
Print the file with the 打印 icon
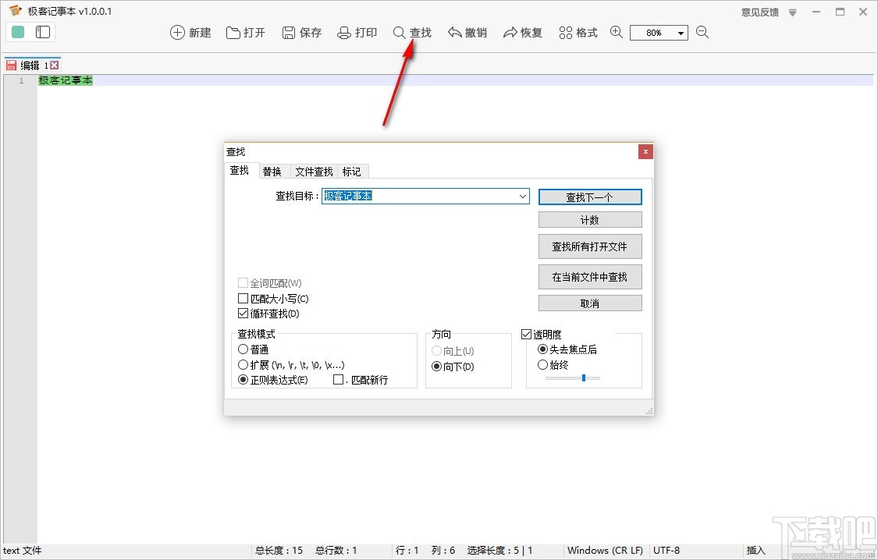pyautogui.click(x=357, y=32)
